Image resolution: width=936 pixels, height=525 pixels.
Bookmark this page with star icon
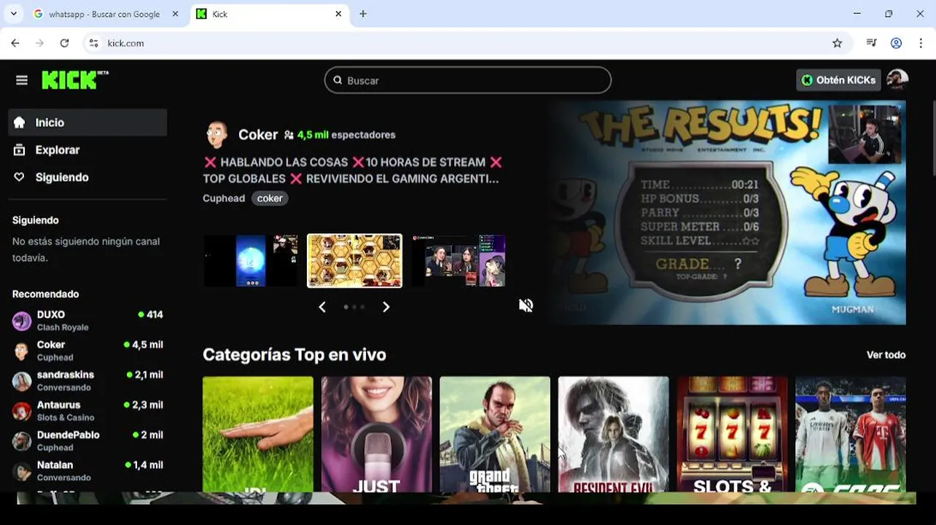pos(837,43)
